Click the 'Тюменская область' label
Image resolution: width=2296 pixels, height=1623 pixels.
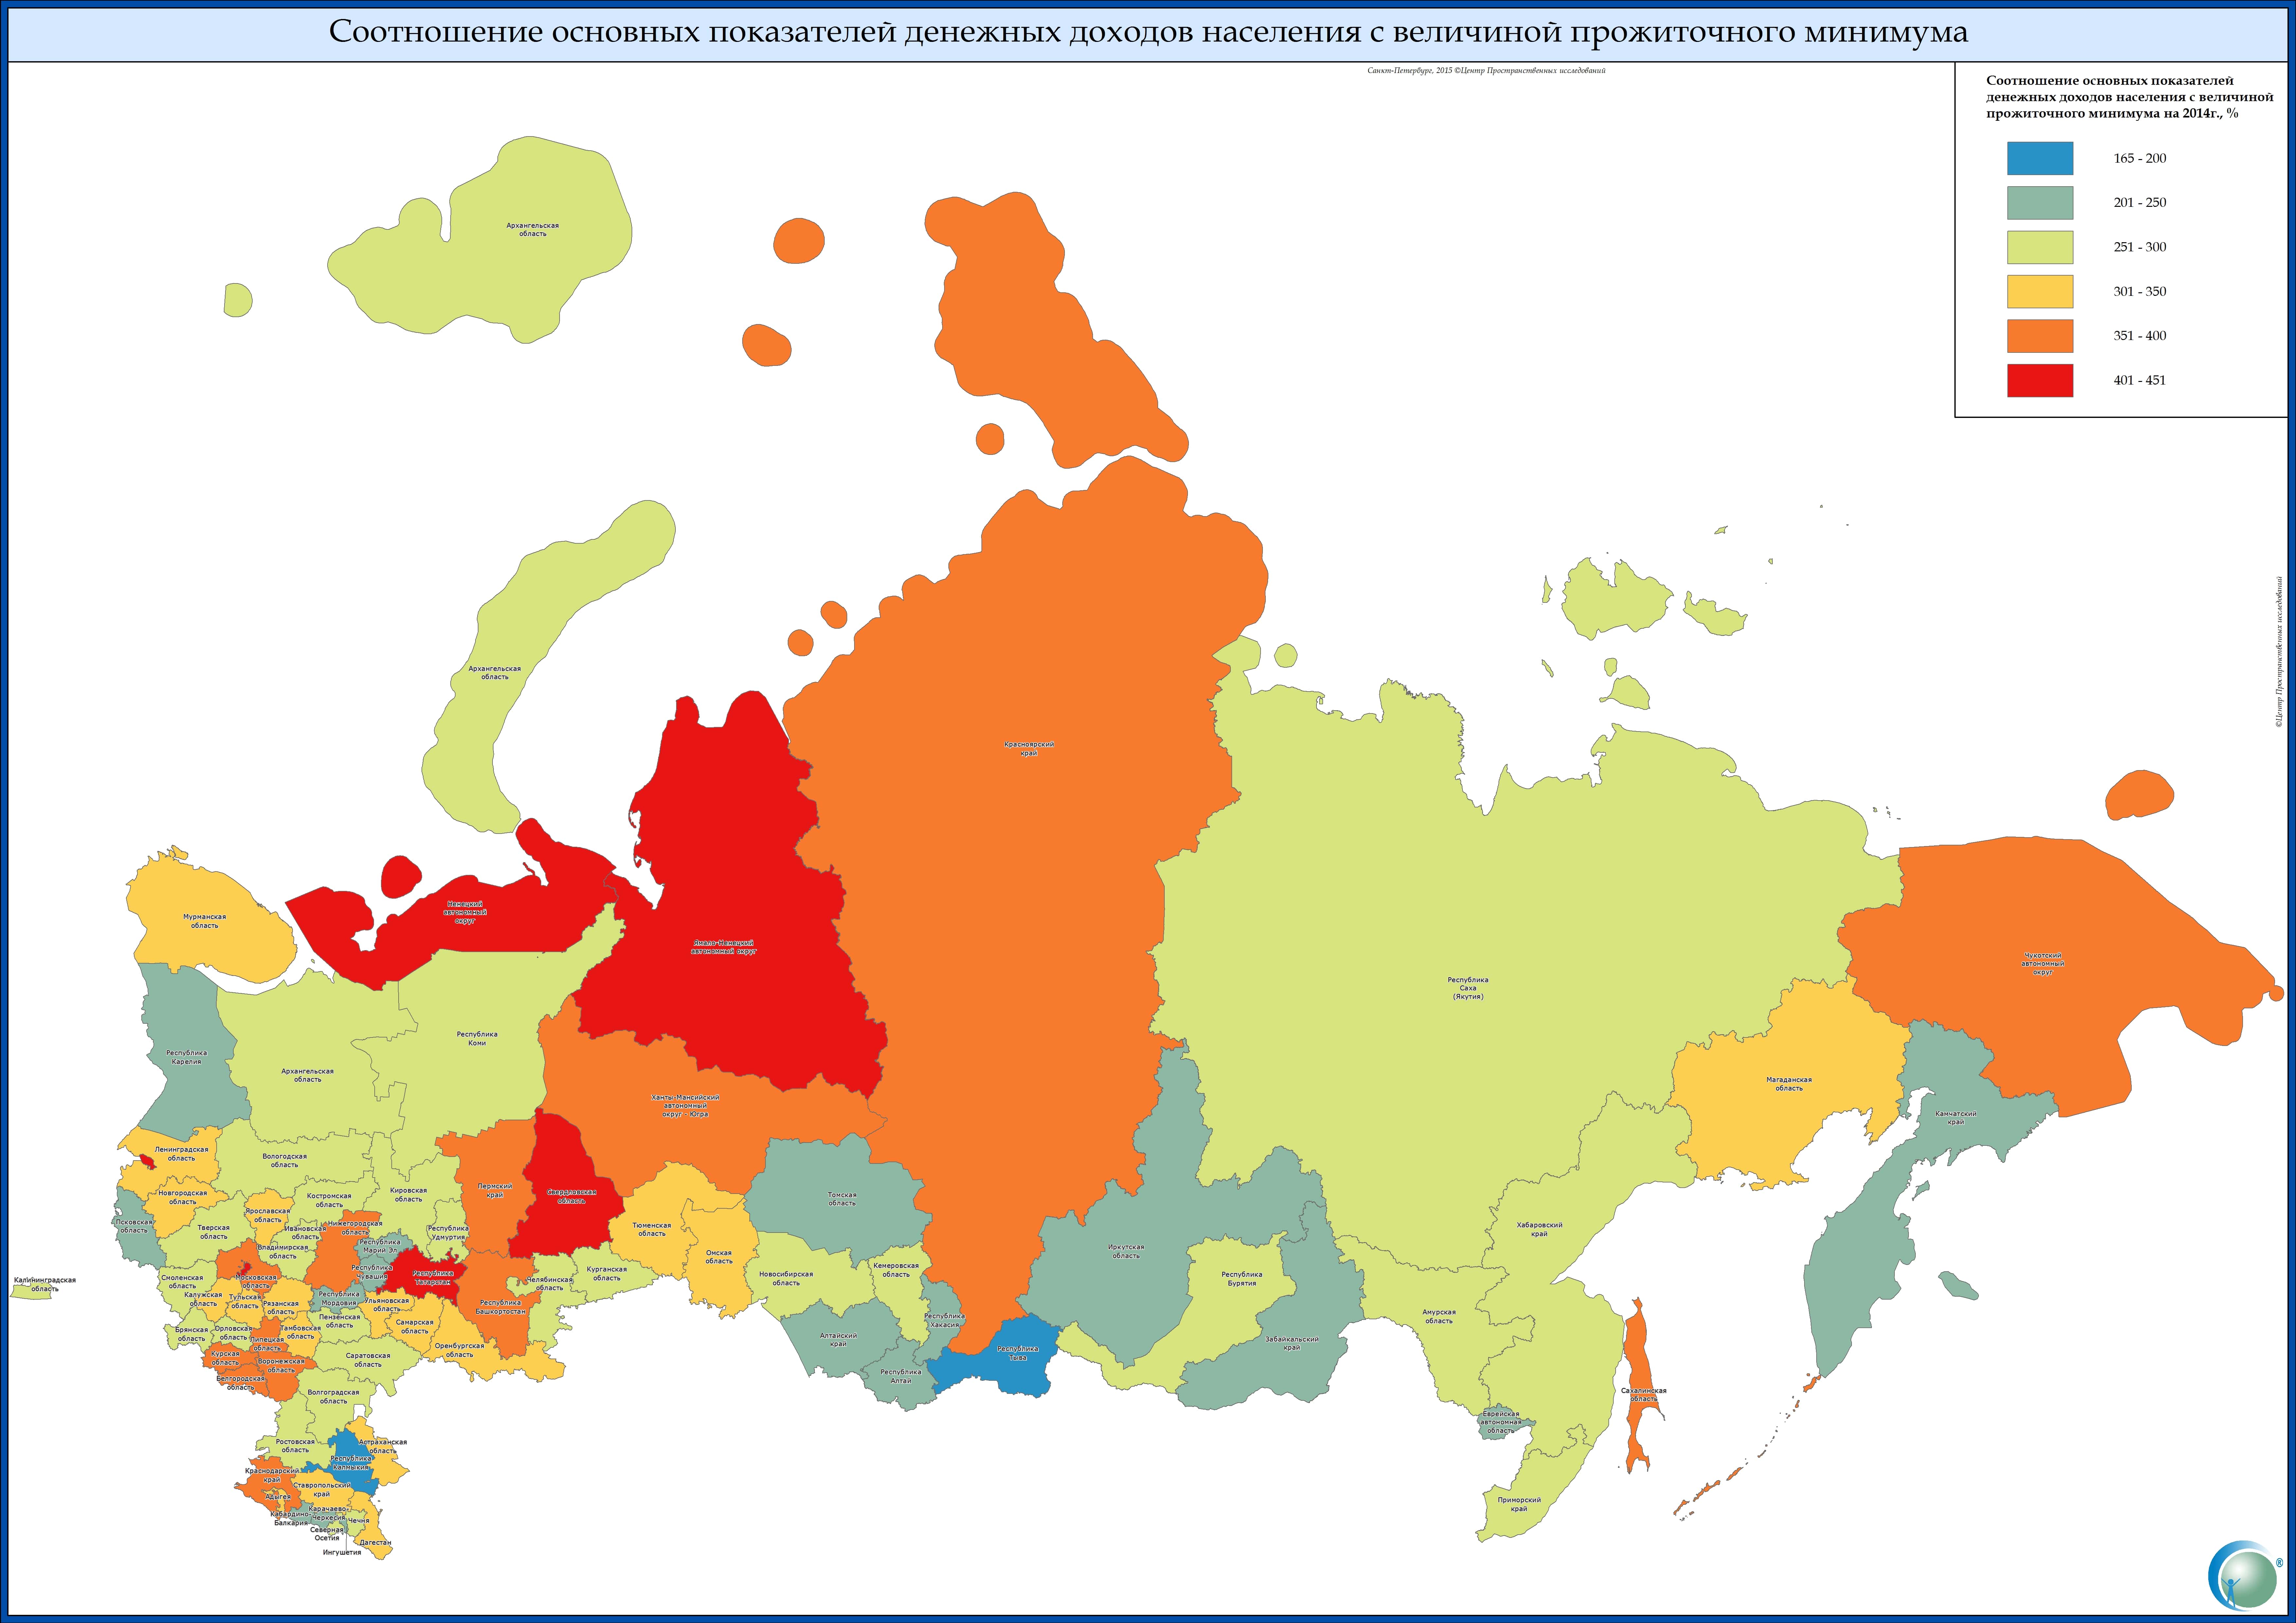click(652, 1229)
